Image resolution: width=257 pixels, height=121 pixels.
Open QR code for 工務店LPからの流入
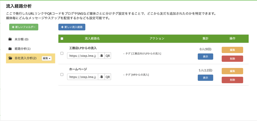pyautogui.click(x=108, y=56)
